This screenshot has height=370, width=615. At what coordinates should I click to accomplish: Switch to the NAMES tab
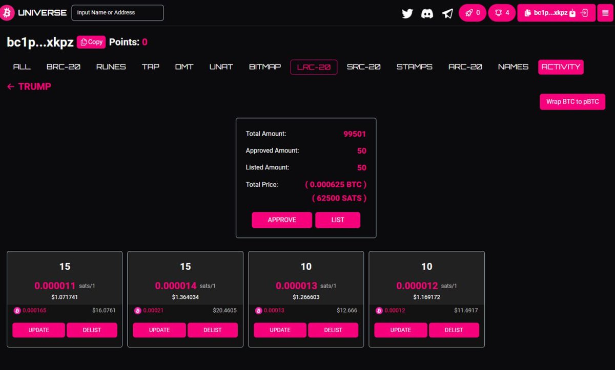(513, 67)
